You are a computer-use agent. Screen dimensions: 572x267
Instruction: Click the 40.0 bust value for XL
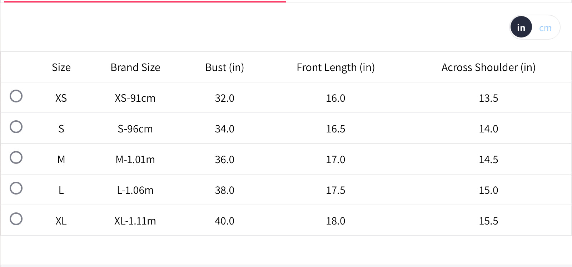click(224, 221)
